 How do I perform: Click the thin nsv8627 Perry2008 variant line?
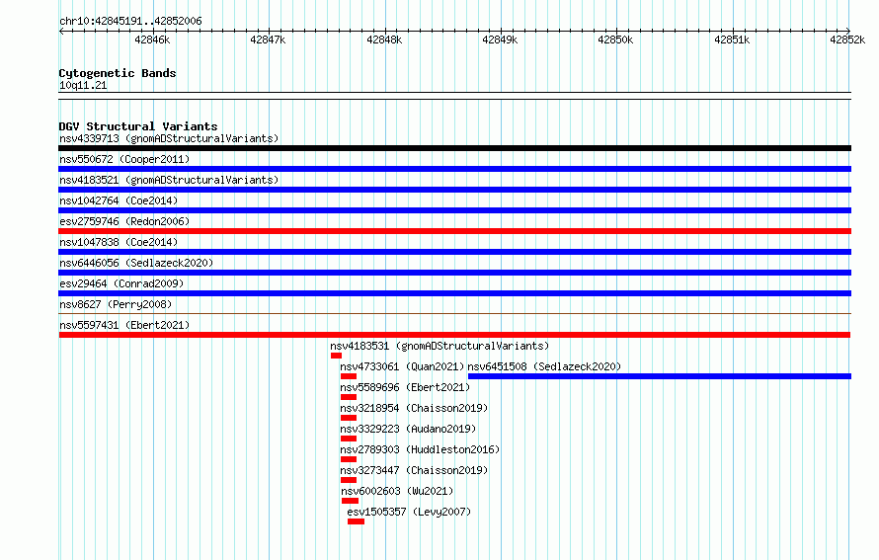coord(454,313)
